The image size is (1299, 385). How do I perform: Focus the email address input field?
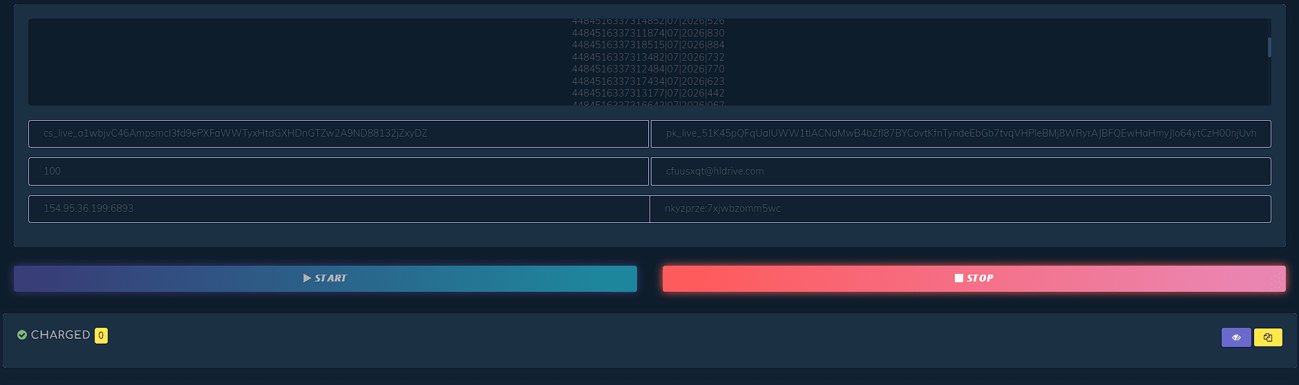[960, 171]
